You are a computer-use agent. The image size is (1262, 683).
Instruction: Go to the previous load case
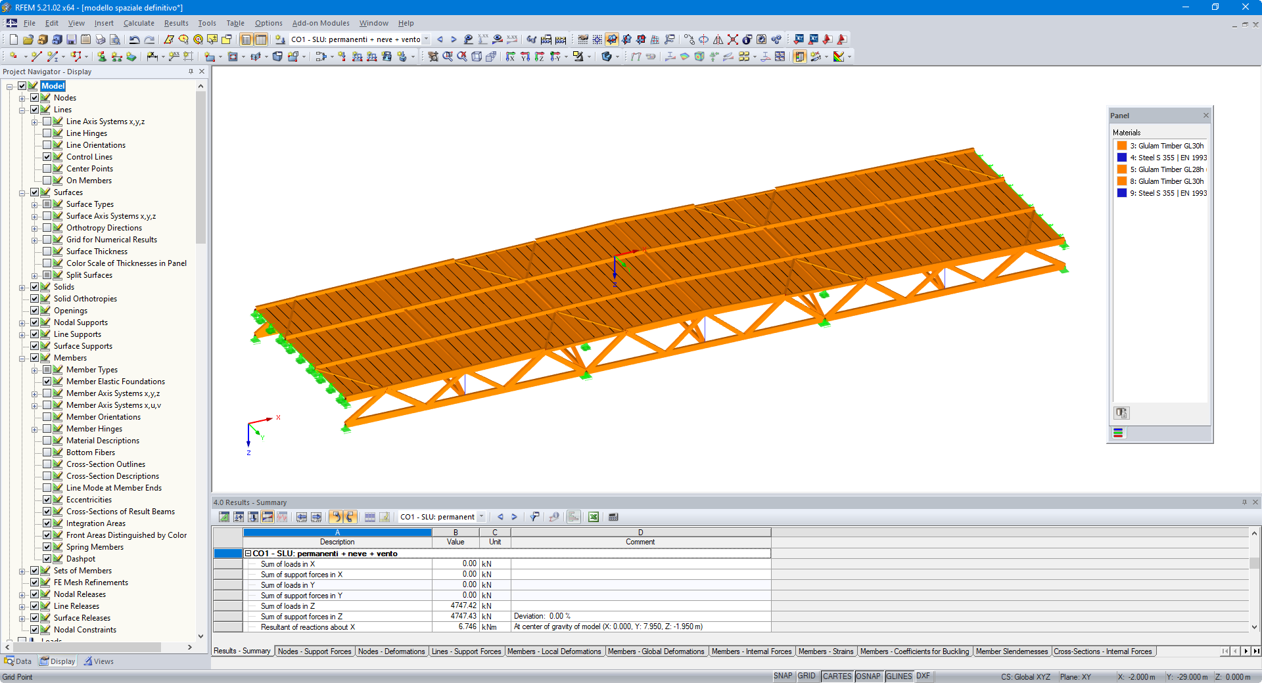click(440, 39)
